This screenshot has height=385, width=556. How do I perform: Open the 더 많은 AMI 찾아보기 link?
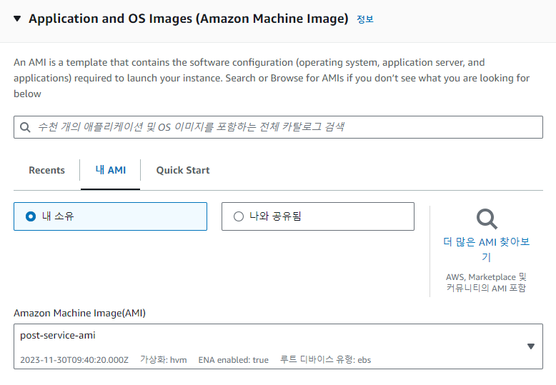coord(486,249)
